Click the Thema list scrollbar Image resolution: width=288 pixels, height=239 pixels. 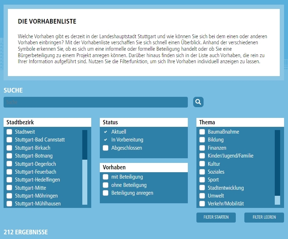point(277,167)
